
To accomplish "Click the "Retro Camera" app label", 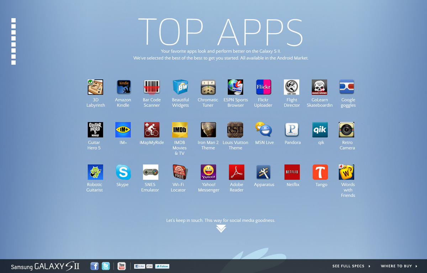I will point(347,145).
